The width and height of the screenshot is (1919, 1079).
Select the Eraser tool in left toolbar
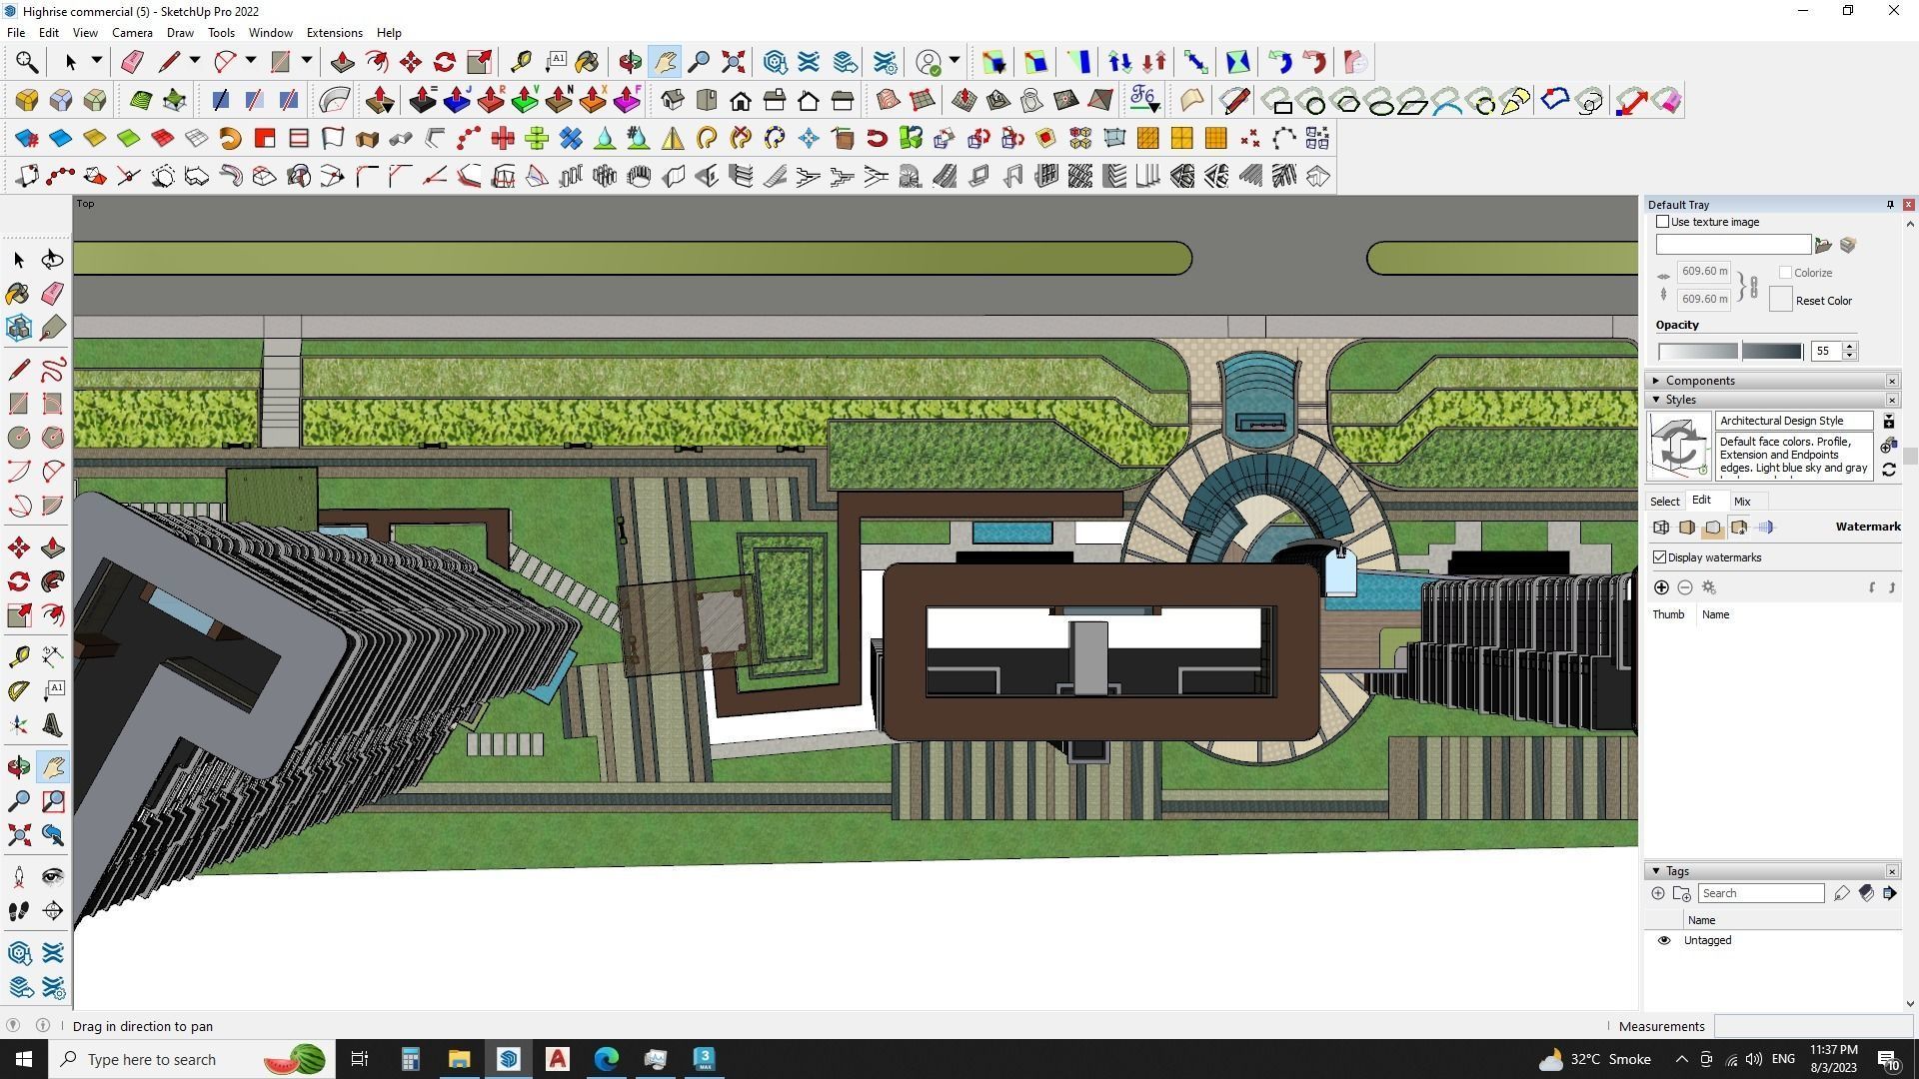(53, 293)
